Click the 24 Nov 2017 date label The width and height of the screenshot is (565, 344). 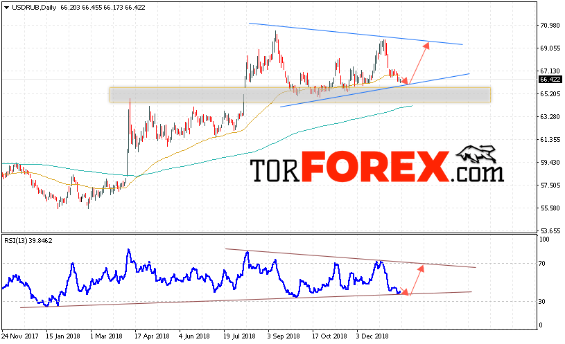click(x=20, y=336)
